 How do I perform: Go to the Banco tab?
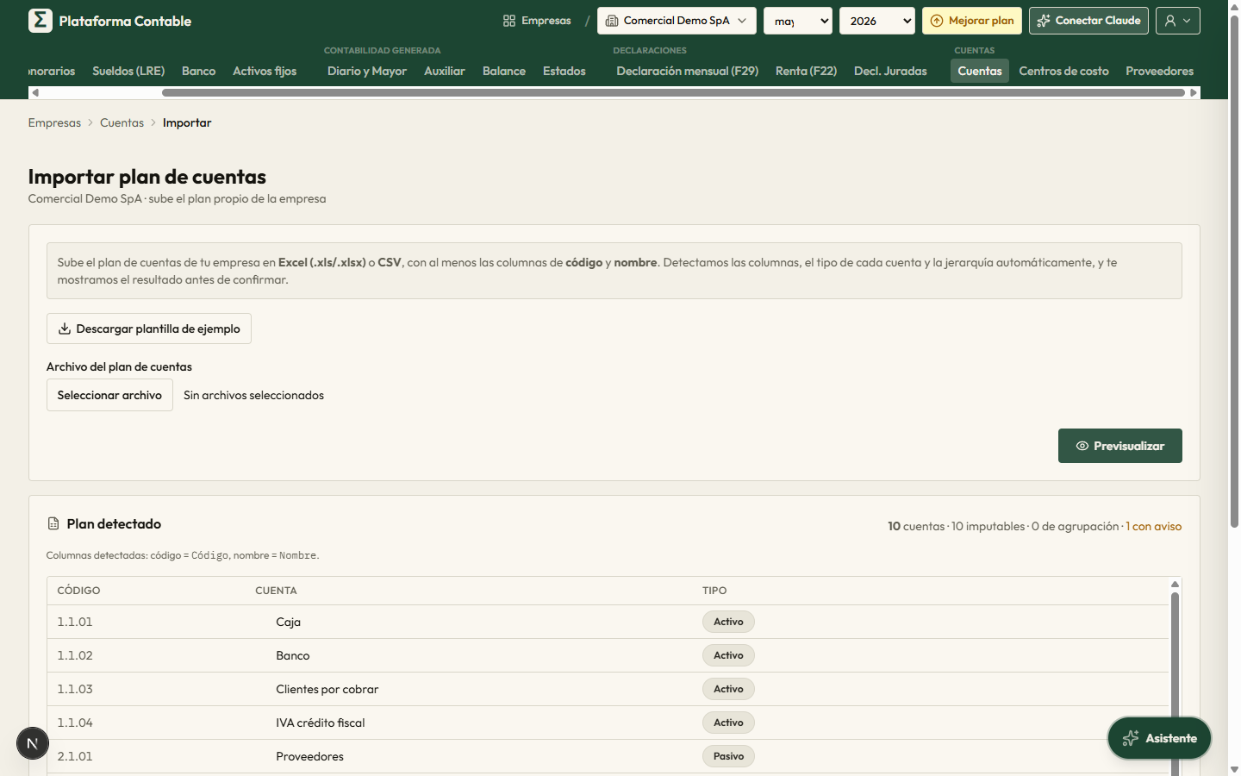(199, 71)
